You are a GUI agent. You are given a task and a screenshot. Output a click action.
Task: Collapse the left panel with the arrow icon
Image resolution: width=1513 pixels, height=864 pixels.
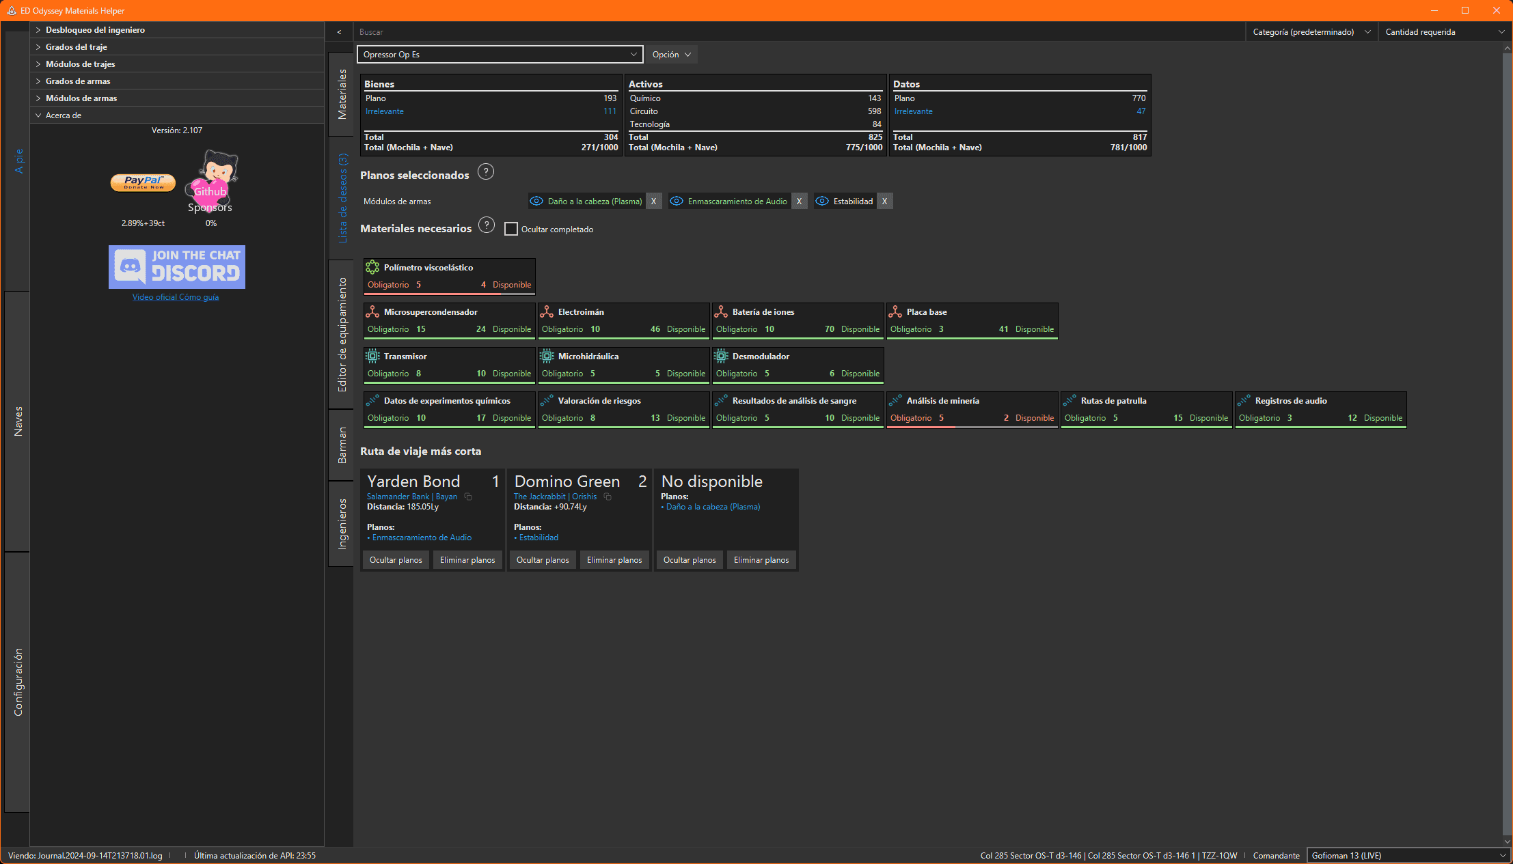pyautogui.click(x=339, y=32)
